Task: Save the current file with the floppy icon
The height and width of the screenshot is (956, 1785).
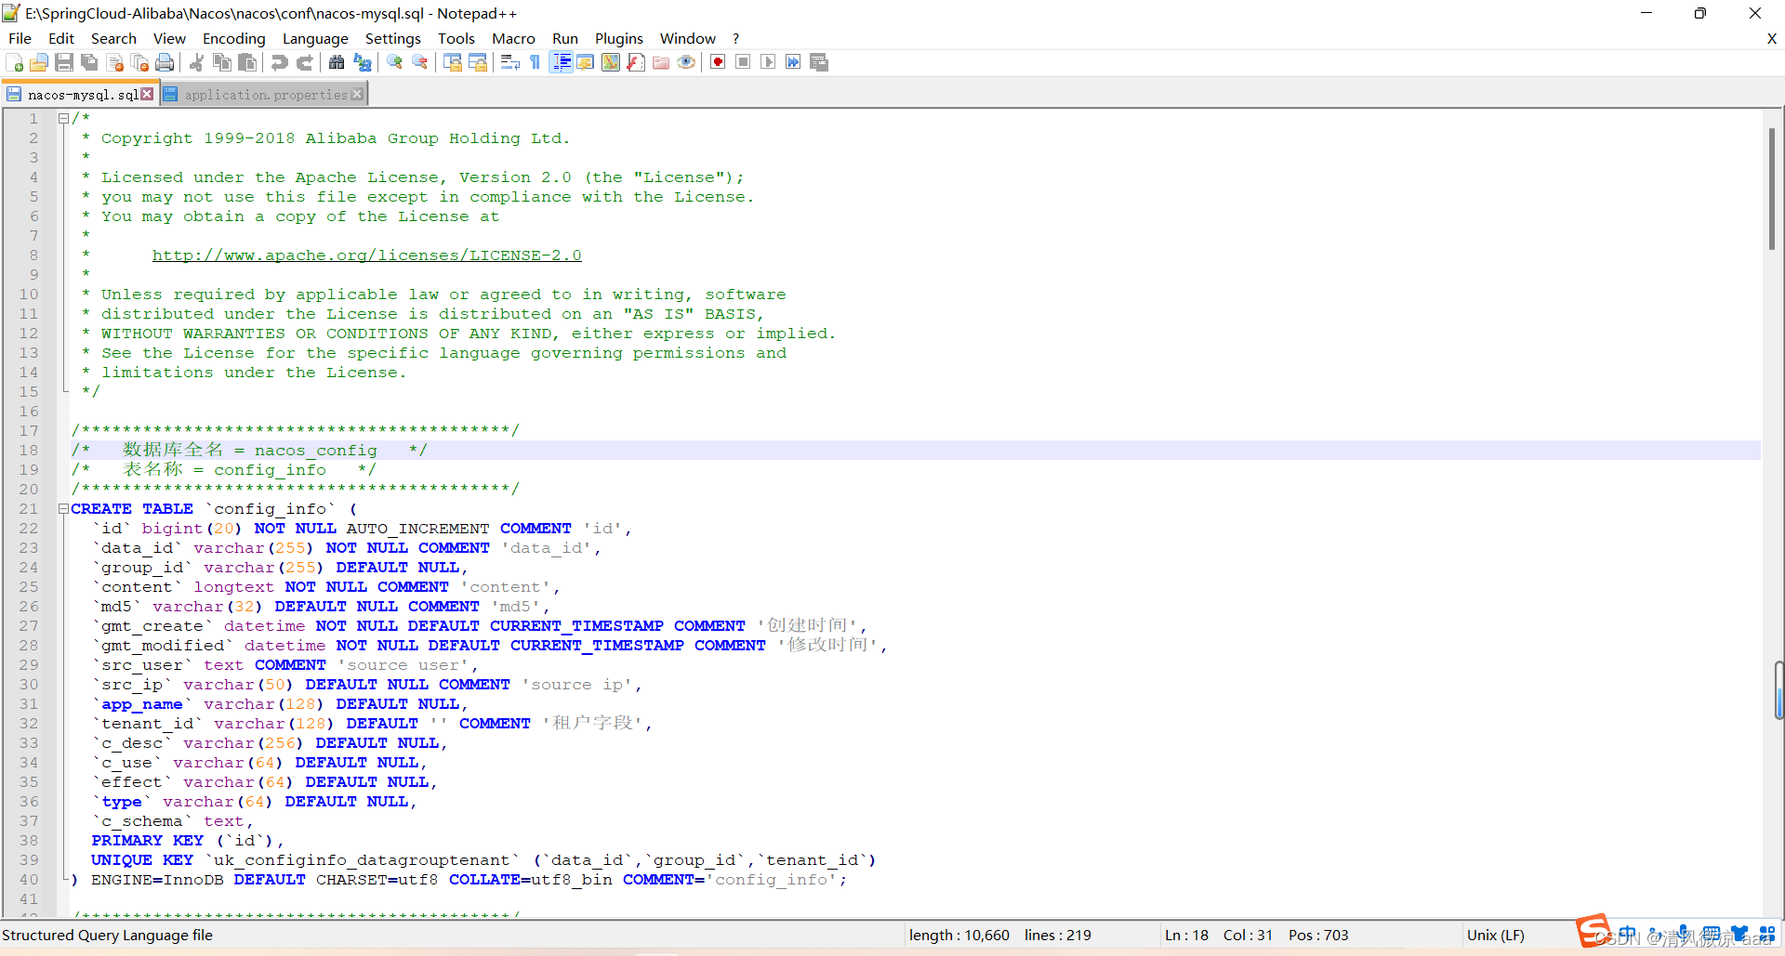Action: [64, 62]
